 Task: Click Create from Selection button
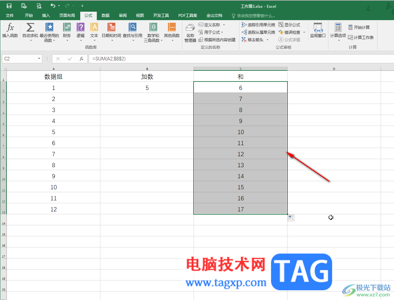217,40
